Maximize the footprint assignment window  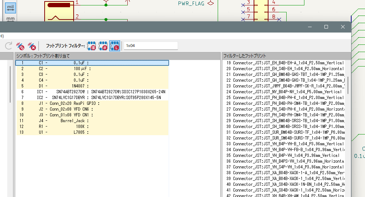click(x=326, y=27)
